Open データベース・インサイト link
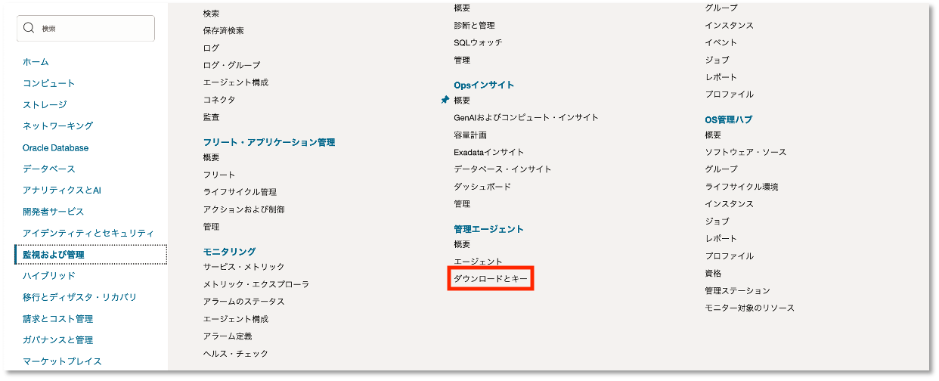Viewport: 939px width, 381px height. pos(502,169)
